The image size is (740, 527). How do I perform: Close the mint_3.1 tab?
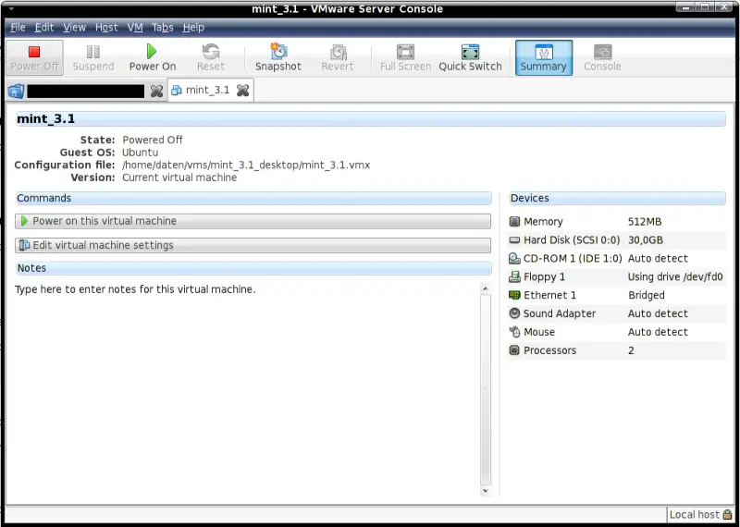tap(242, 90)
